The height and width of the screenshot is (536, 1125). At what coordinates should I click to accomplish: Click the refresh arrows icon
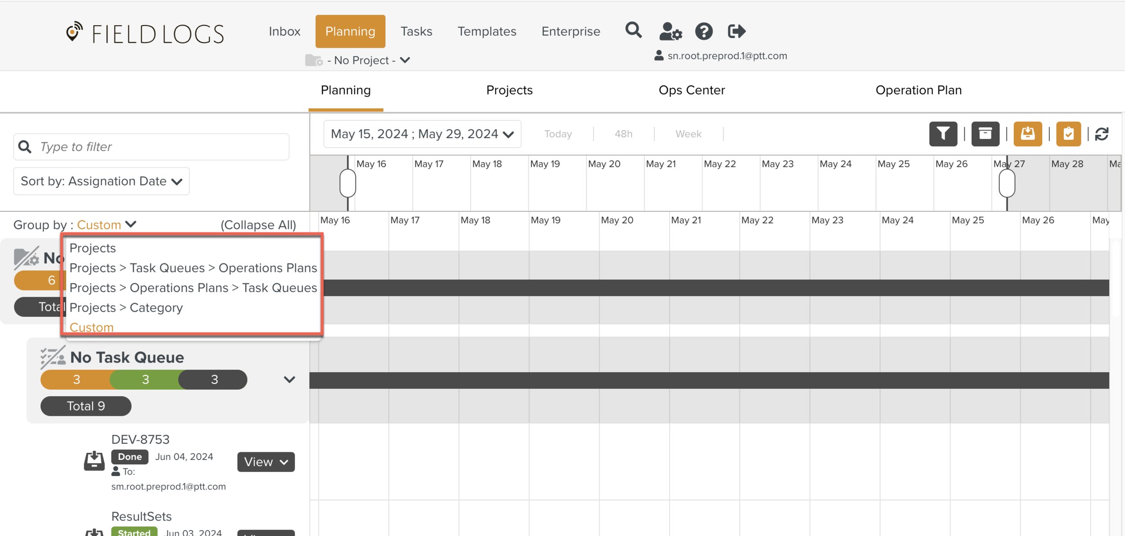1102,134
